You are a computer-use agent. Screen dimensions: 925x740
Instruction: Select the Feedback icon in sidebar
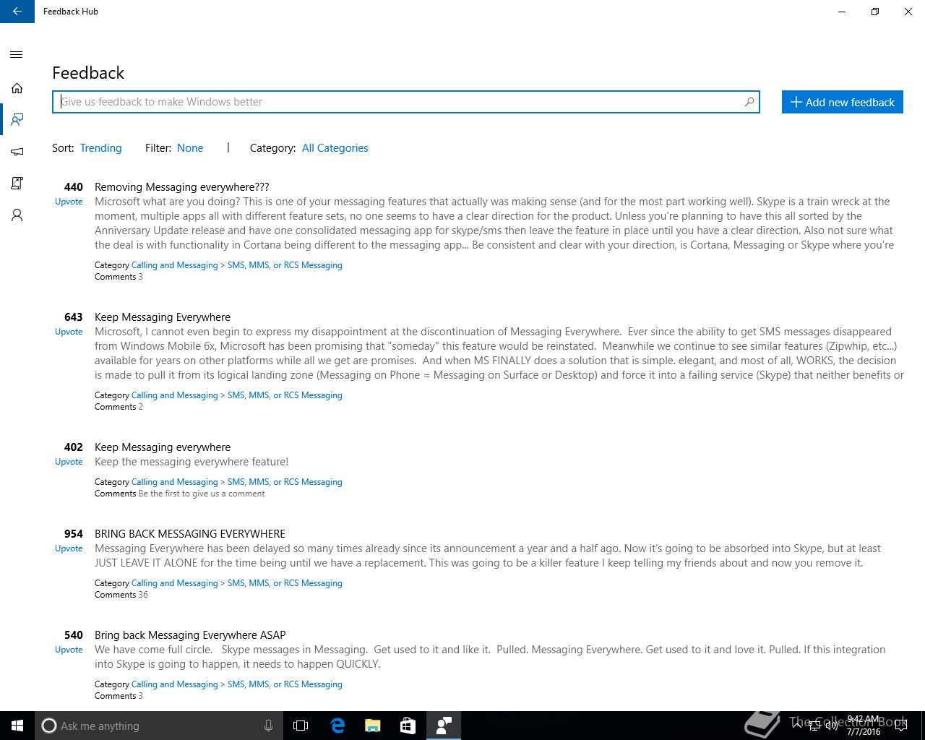tap(17, 120)
